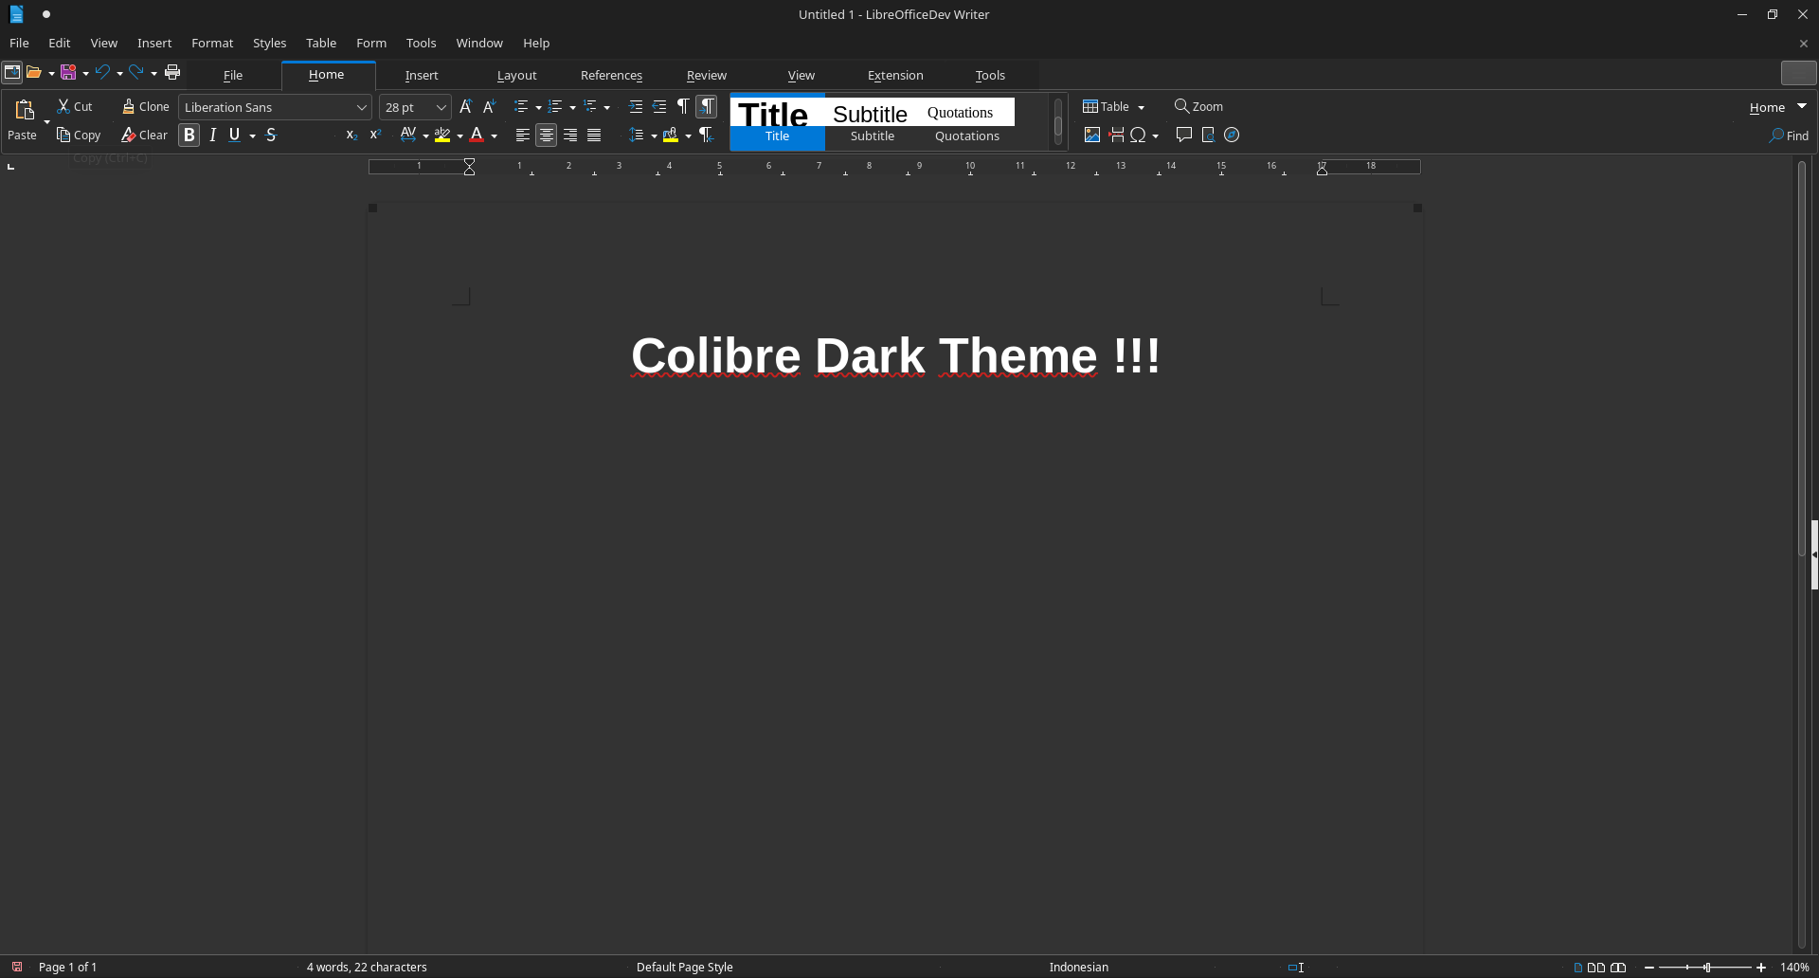Open new document template icon

(x=11, y=72)
